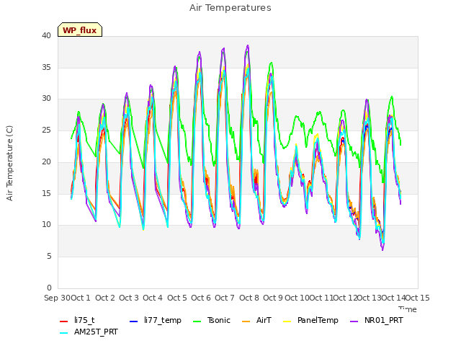Click the Oct 11 x-axis tick label
The image size is (461, 346).
pos(321,298)
